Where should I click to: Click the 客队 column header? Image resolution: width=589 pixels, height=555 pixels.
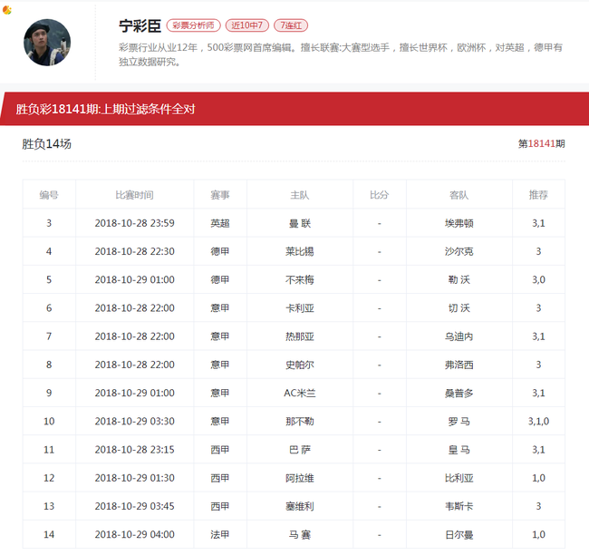459,195
